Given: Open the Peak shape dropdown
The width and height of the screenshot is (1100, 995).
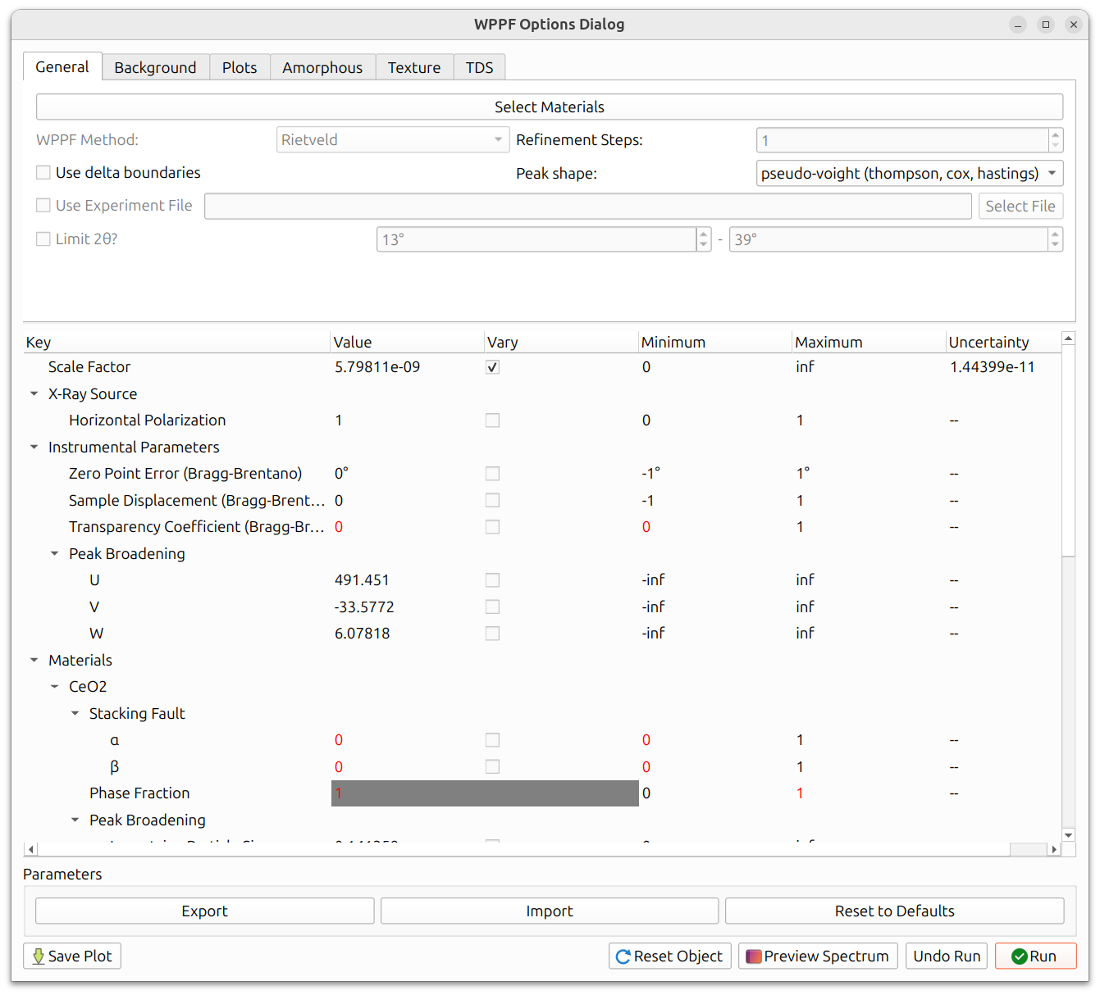Looking at the screenshot, I should 910,174.
